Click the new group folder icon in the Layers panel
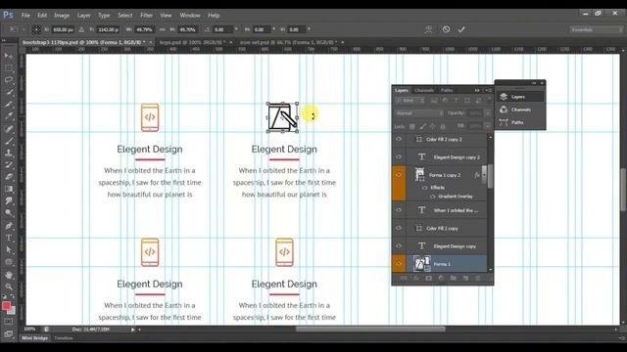627x352 pixels. [x=453, y=278]
